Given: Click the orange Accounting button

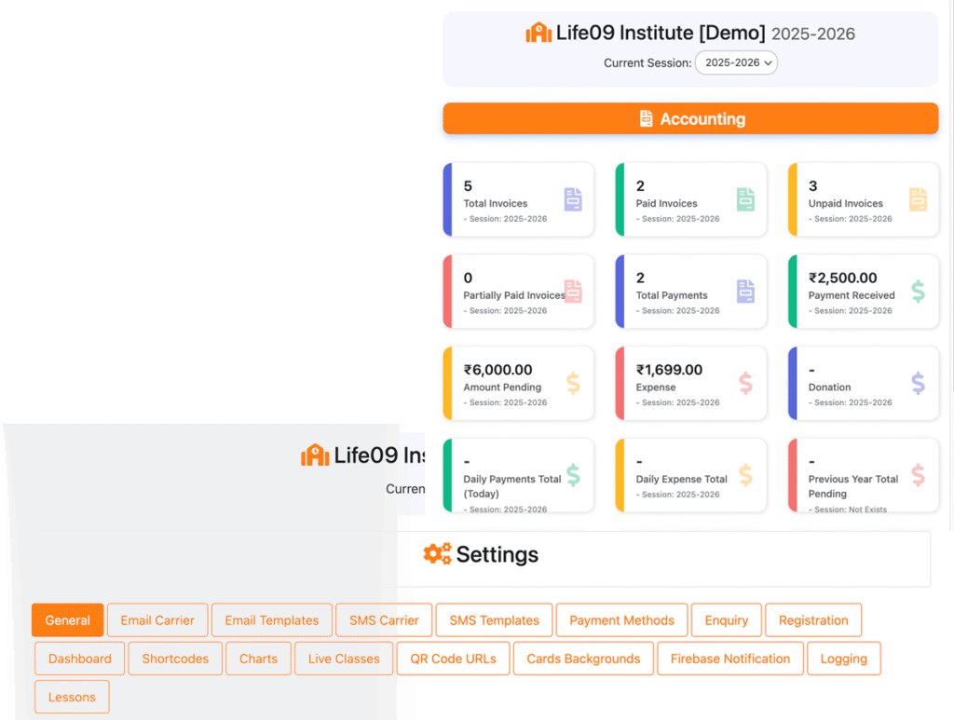Looking at the screenshot, I should tap(690, 119).
